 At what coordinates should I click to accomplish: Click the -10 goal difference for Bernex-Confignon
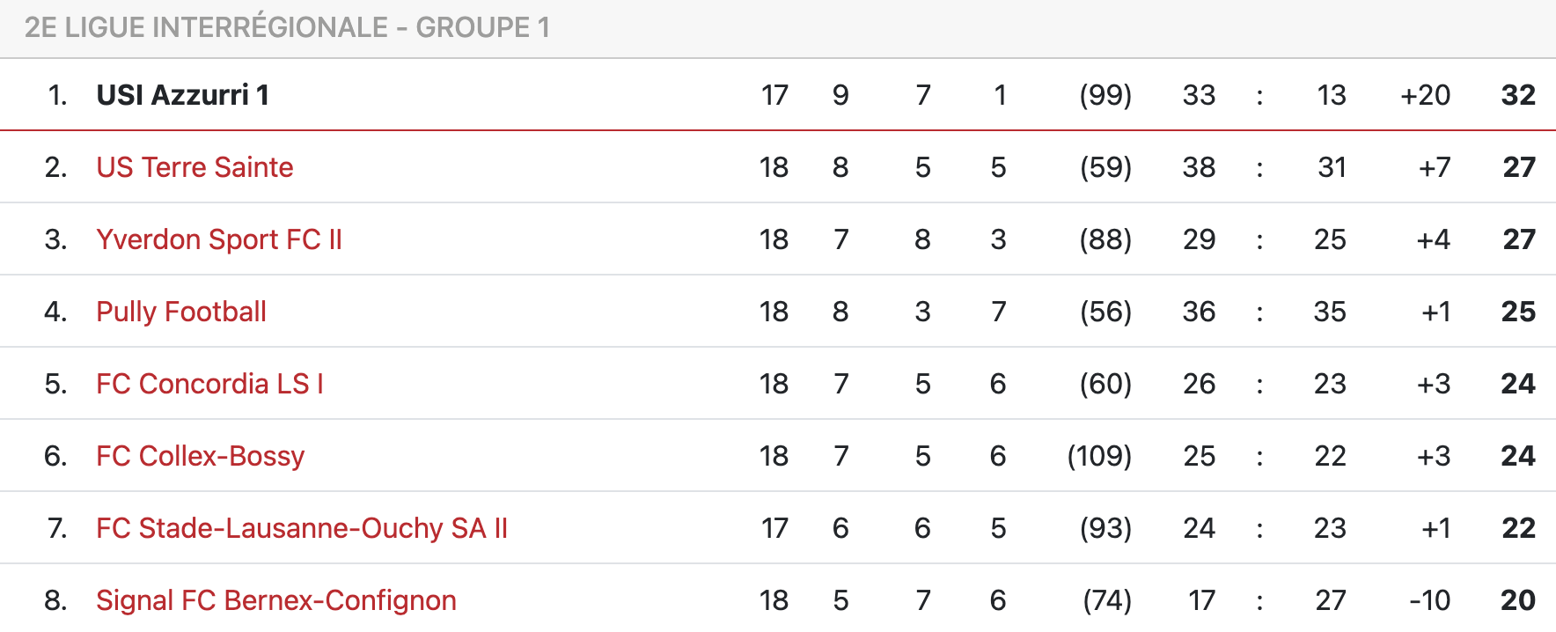[x=1429, y=600]
